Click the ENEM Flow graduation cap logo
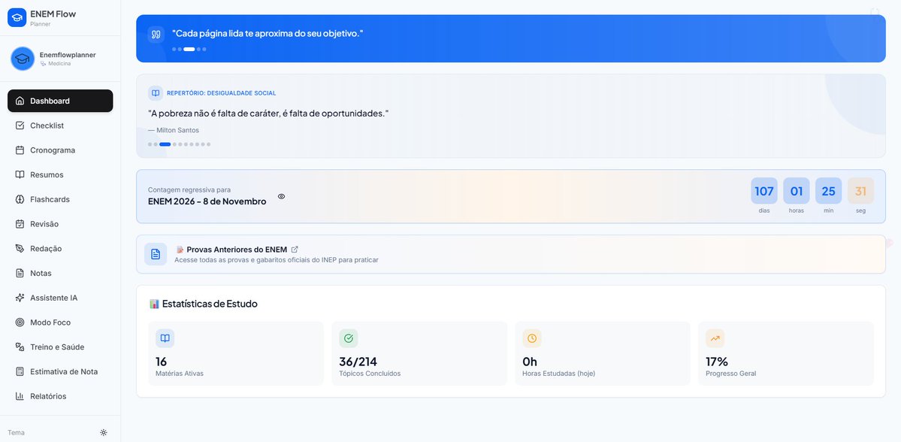Image resolution: width=901 pixels, height=442 pixels. 17,17
